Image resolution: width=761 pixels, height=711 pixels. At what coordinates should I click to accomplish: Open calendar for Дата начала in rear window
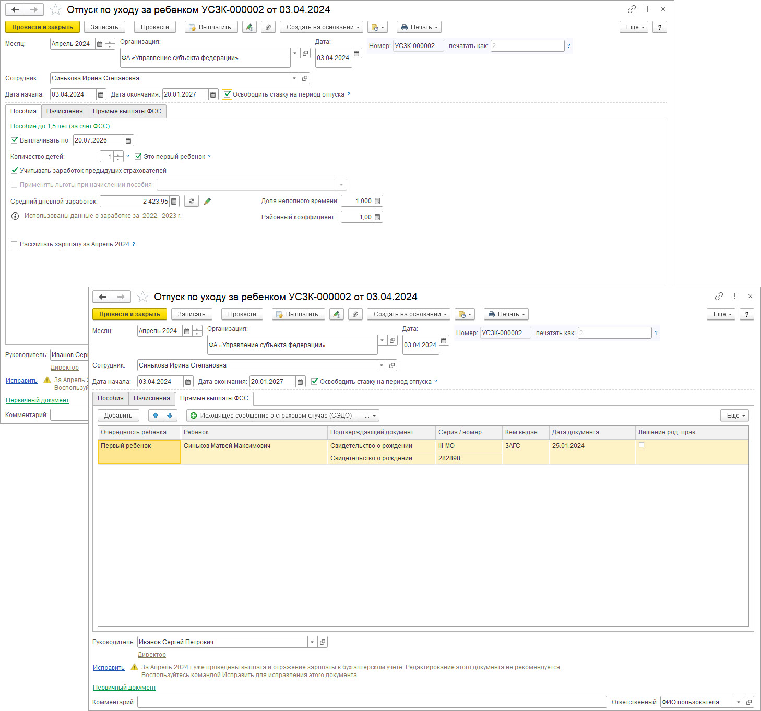coord(101,94)
